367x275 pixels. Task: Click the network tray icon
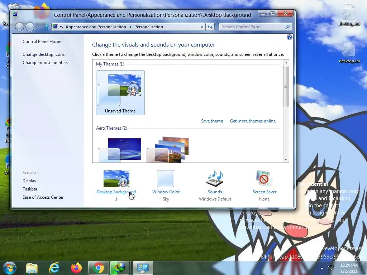(x=331, y=268)
